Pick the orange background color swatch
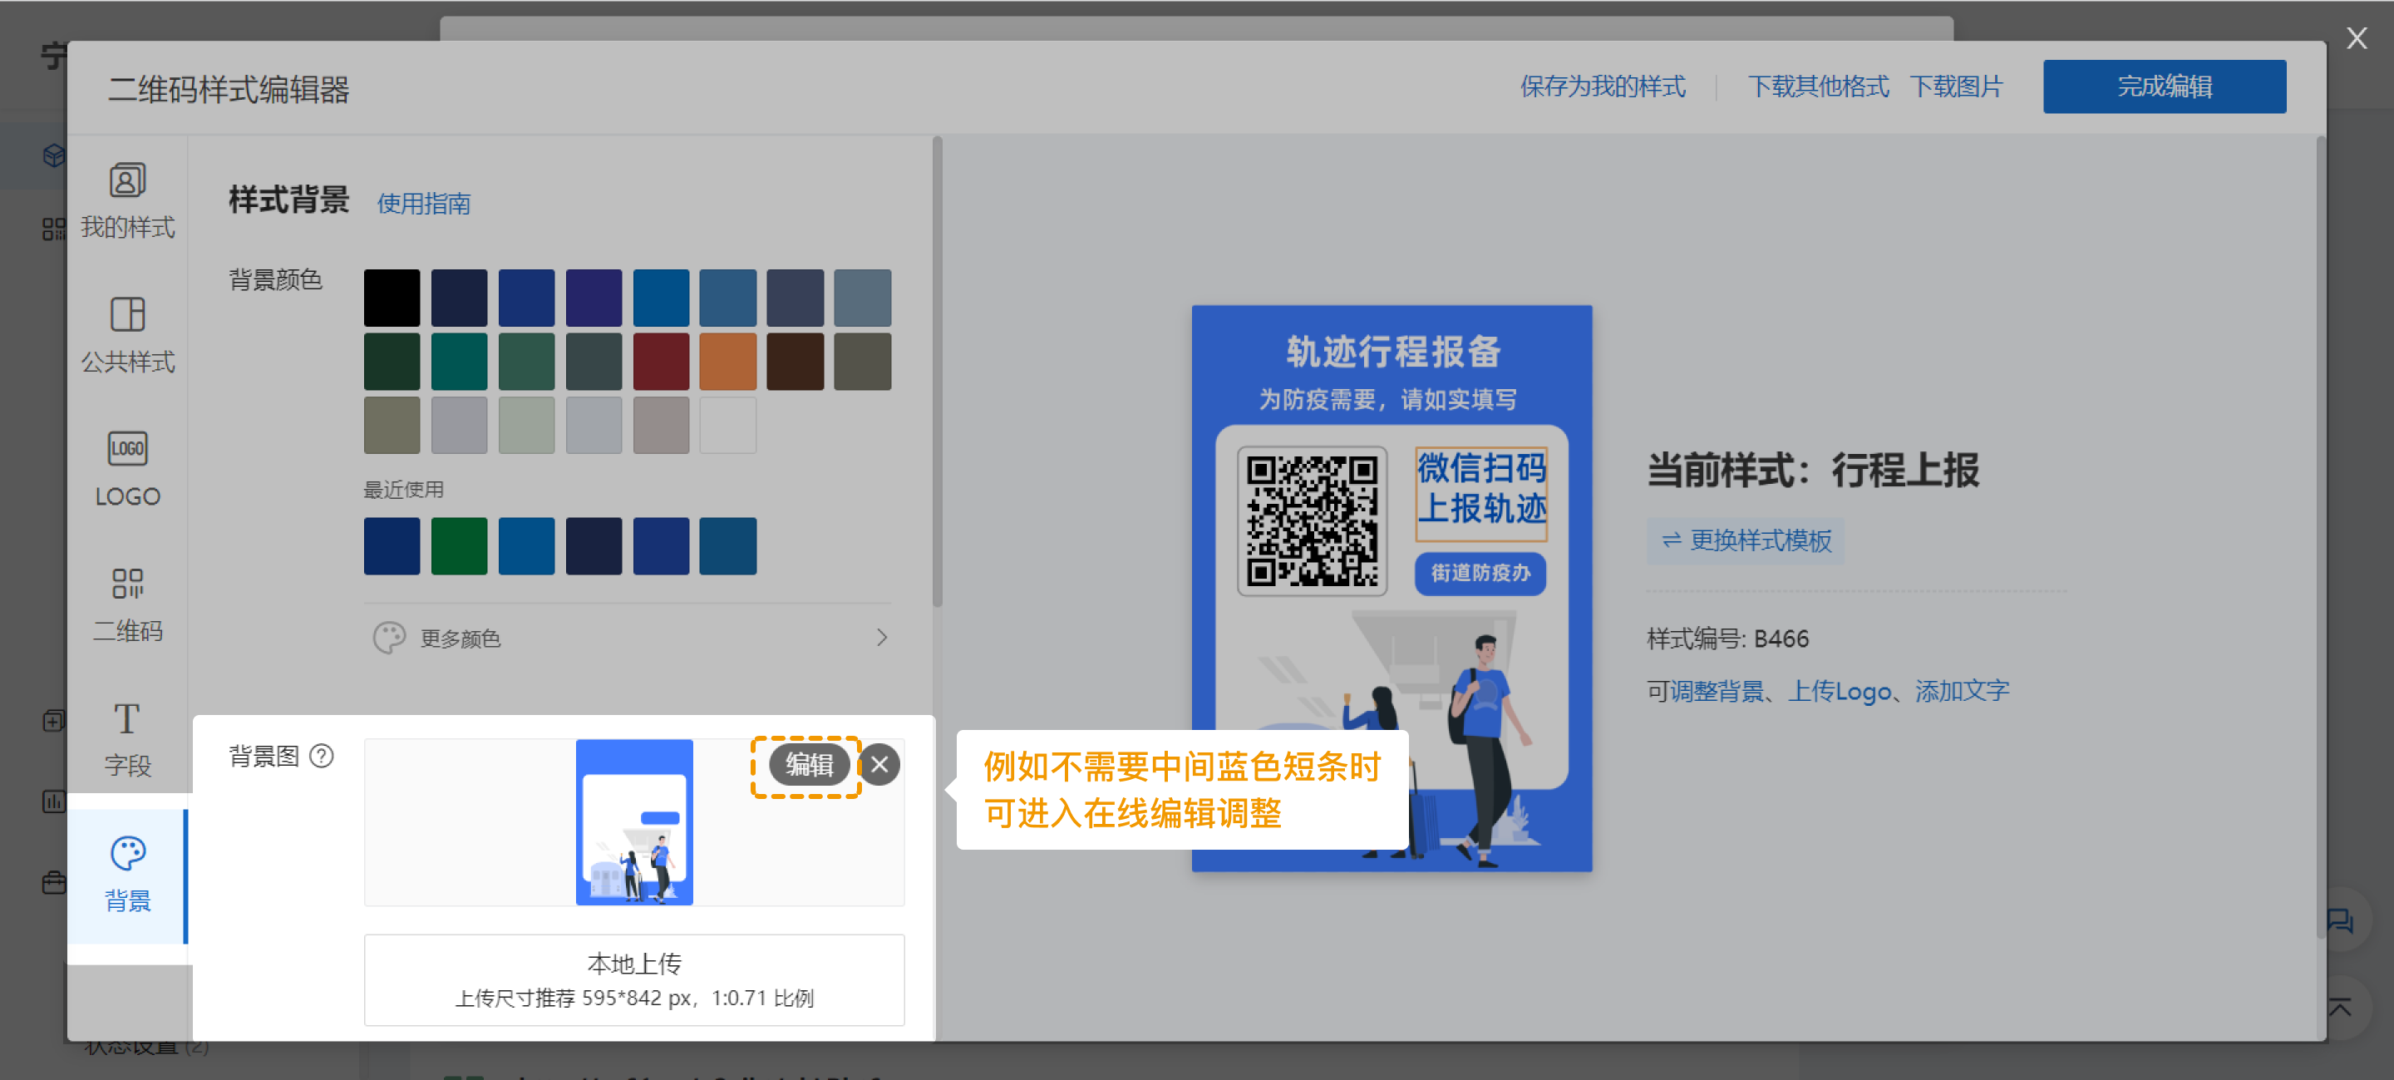This screenshot has height=1080, width=2394. 727,362
